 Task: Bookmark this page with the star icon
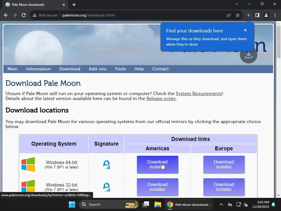tap(238, 15)
